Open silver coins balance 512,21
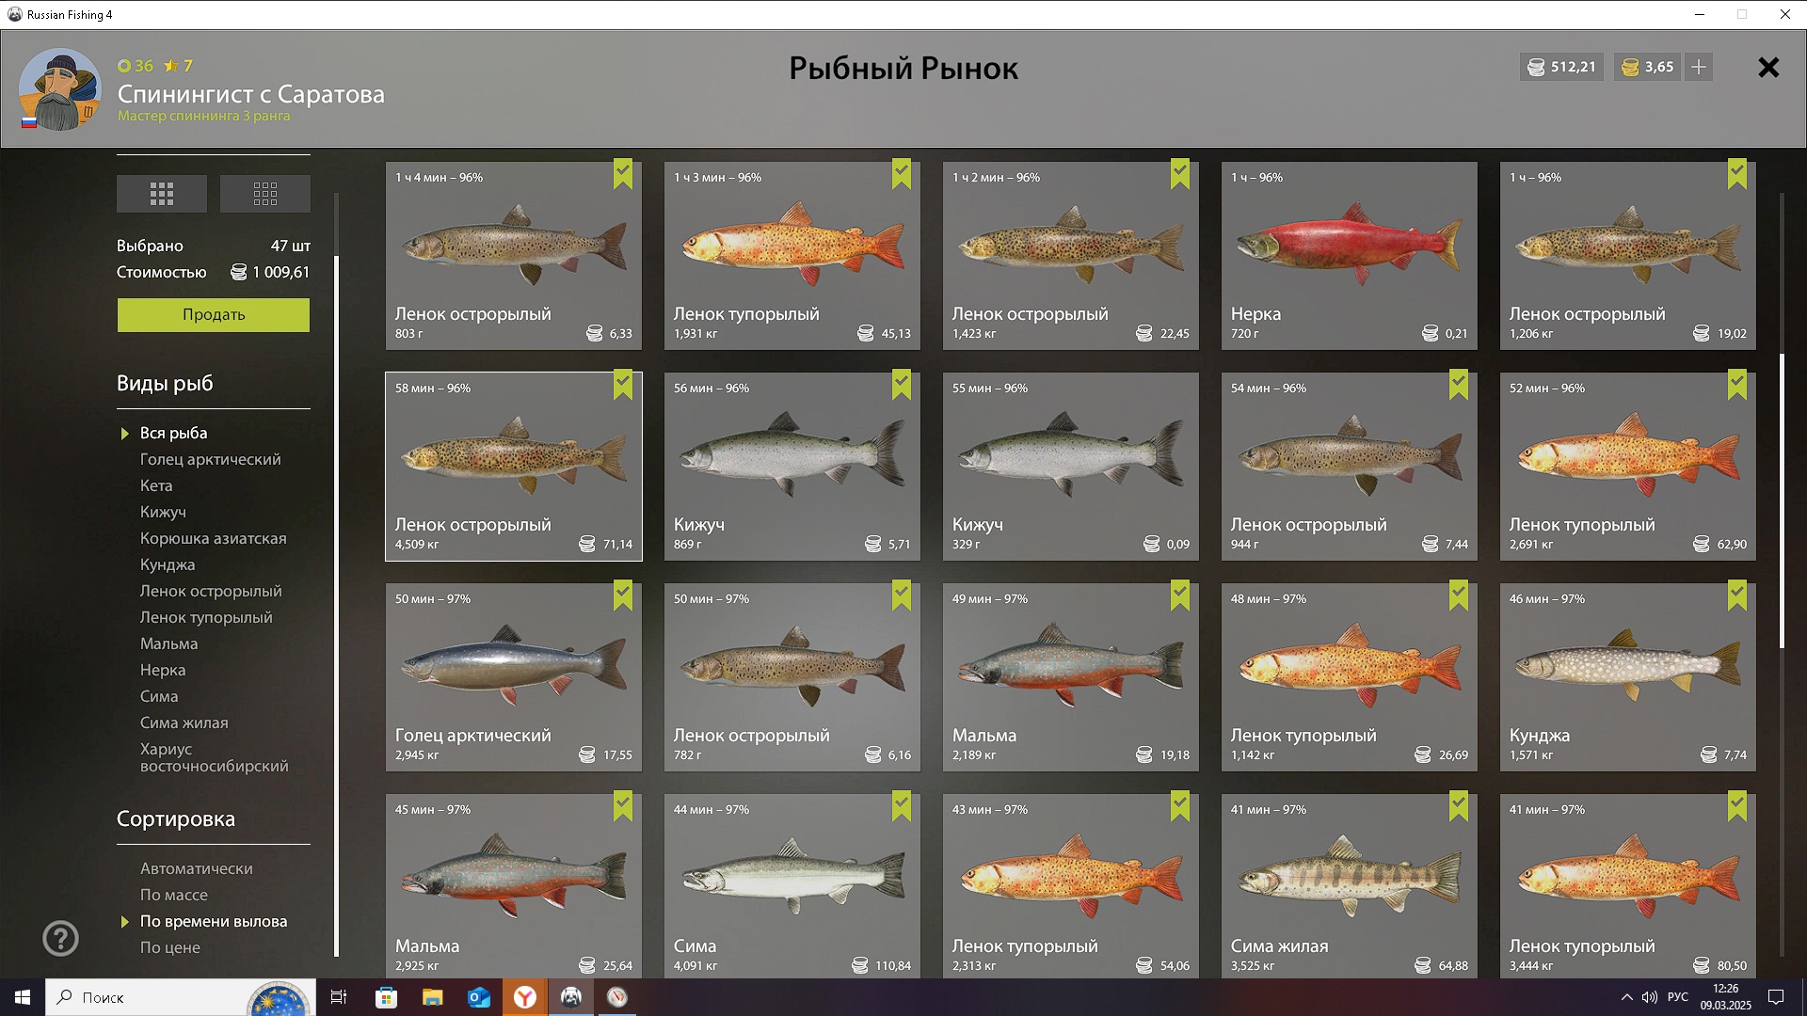Viewport: 1807px width, 1016px height. point(1561,67)
